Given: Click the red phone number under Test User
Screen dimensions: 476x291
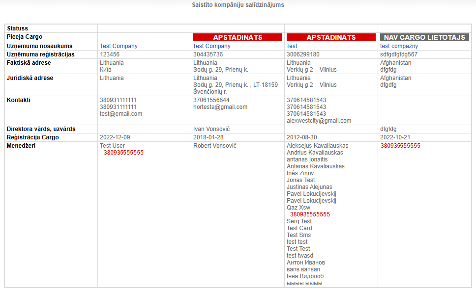Looking at the screenshot, I should point(123,153).
